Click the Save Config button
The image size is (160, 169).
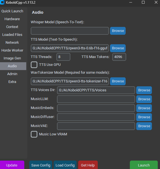coord(41,165)
